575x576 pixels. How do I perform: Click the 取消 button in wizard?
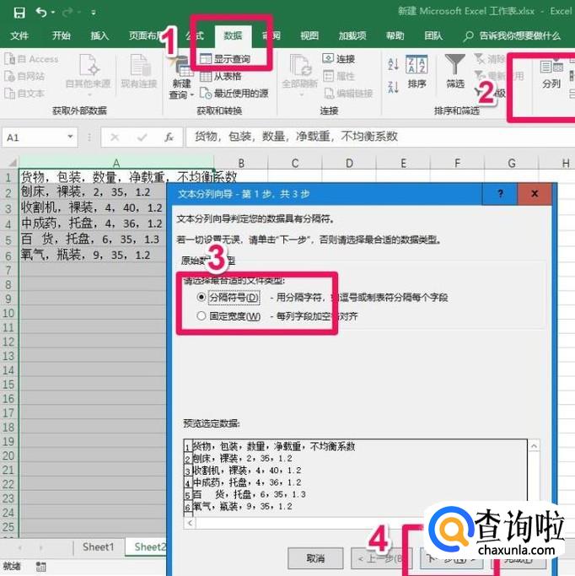pos(315,558)
